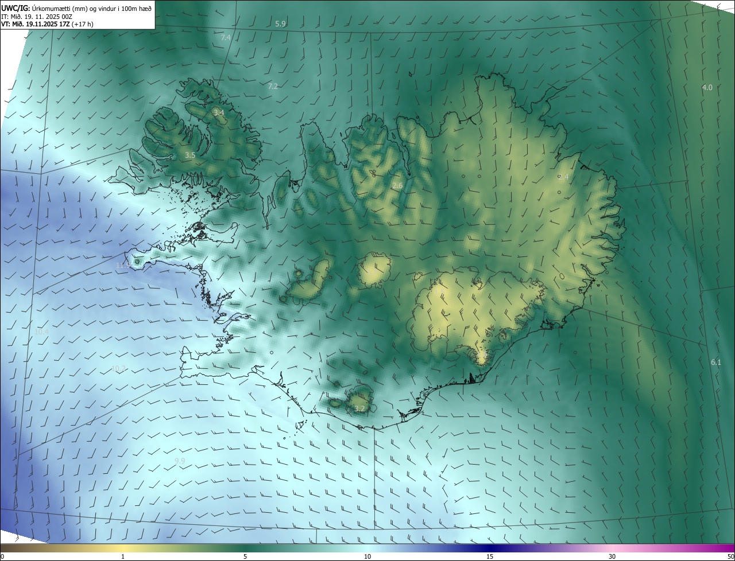The width and height of the screenshot is (735, 561).
Task: Click the 10 tick on the color scale
Action: (x=367, y=556)
